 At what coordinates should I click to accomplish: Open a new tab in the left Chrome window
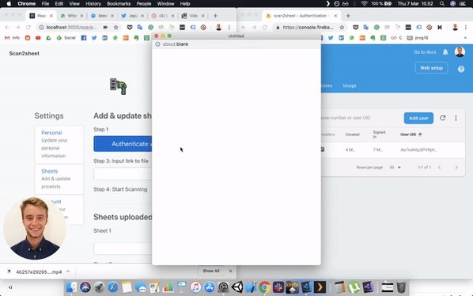tap(215, 16)
